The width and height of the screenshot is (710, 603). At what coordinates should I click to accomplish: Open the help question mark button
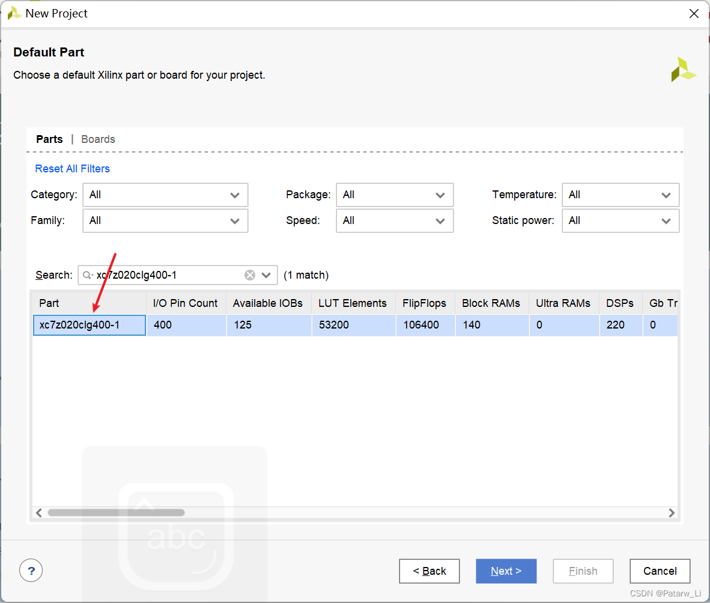tap(31, 571)
